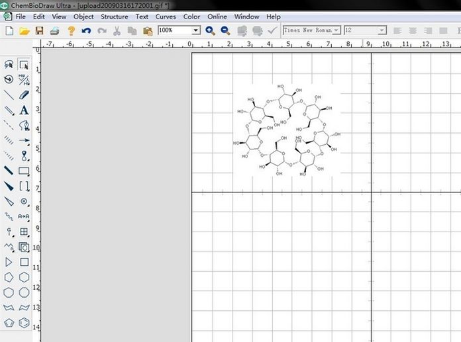Viewport: 461px width, 342px height.
Task: Save the document with floppy icon
Action: point(39,30)
